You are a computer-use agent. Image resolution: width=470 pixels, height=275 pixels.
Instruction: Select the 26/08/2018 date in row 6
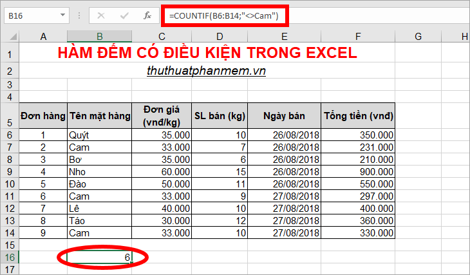click(284, 135)
